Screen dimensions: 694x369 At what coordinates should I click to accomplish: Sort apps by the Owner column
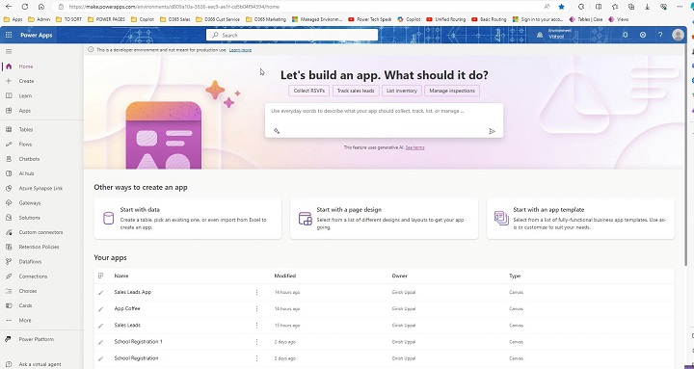tap(400, 276)
